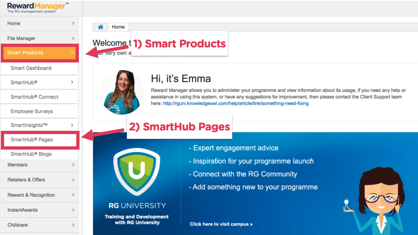Click the 'Hi, it's Emma' heading
The height and width of the screenshot is (235, 418).
(x=181, y=79)
